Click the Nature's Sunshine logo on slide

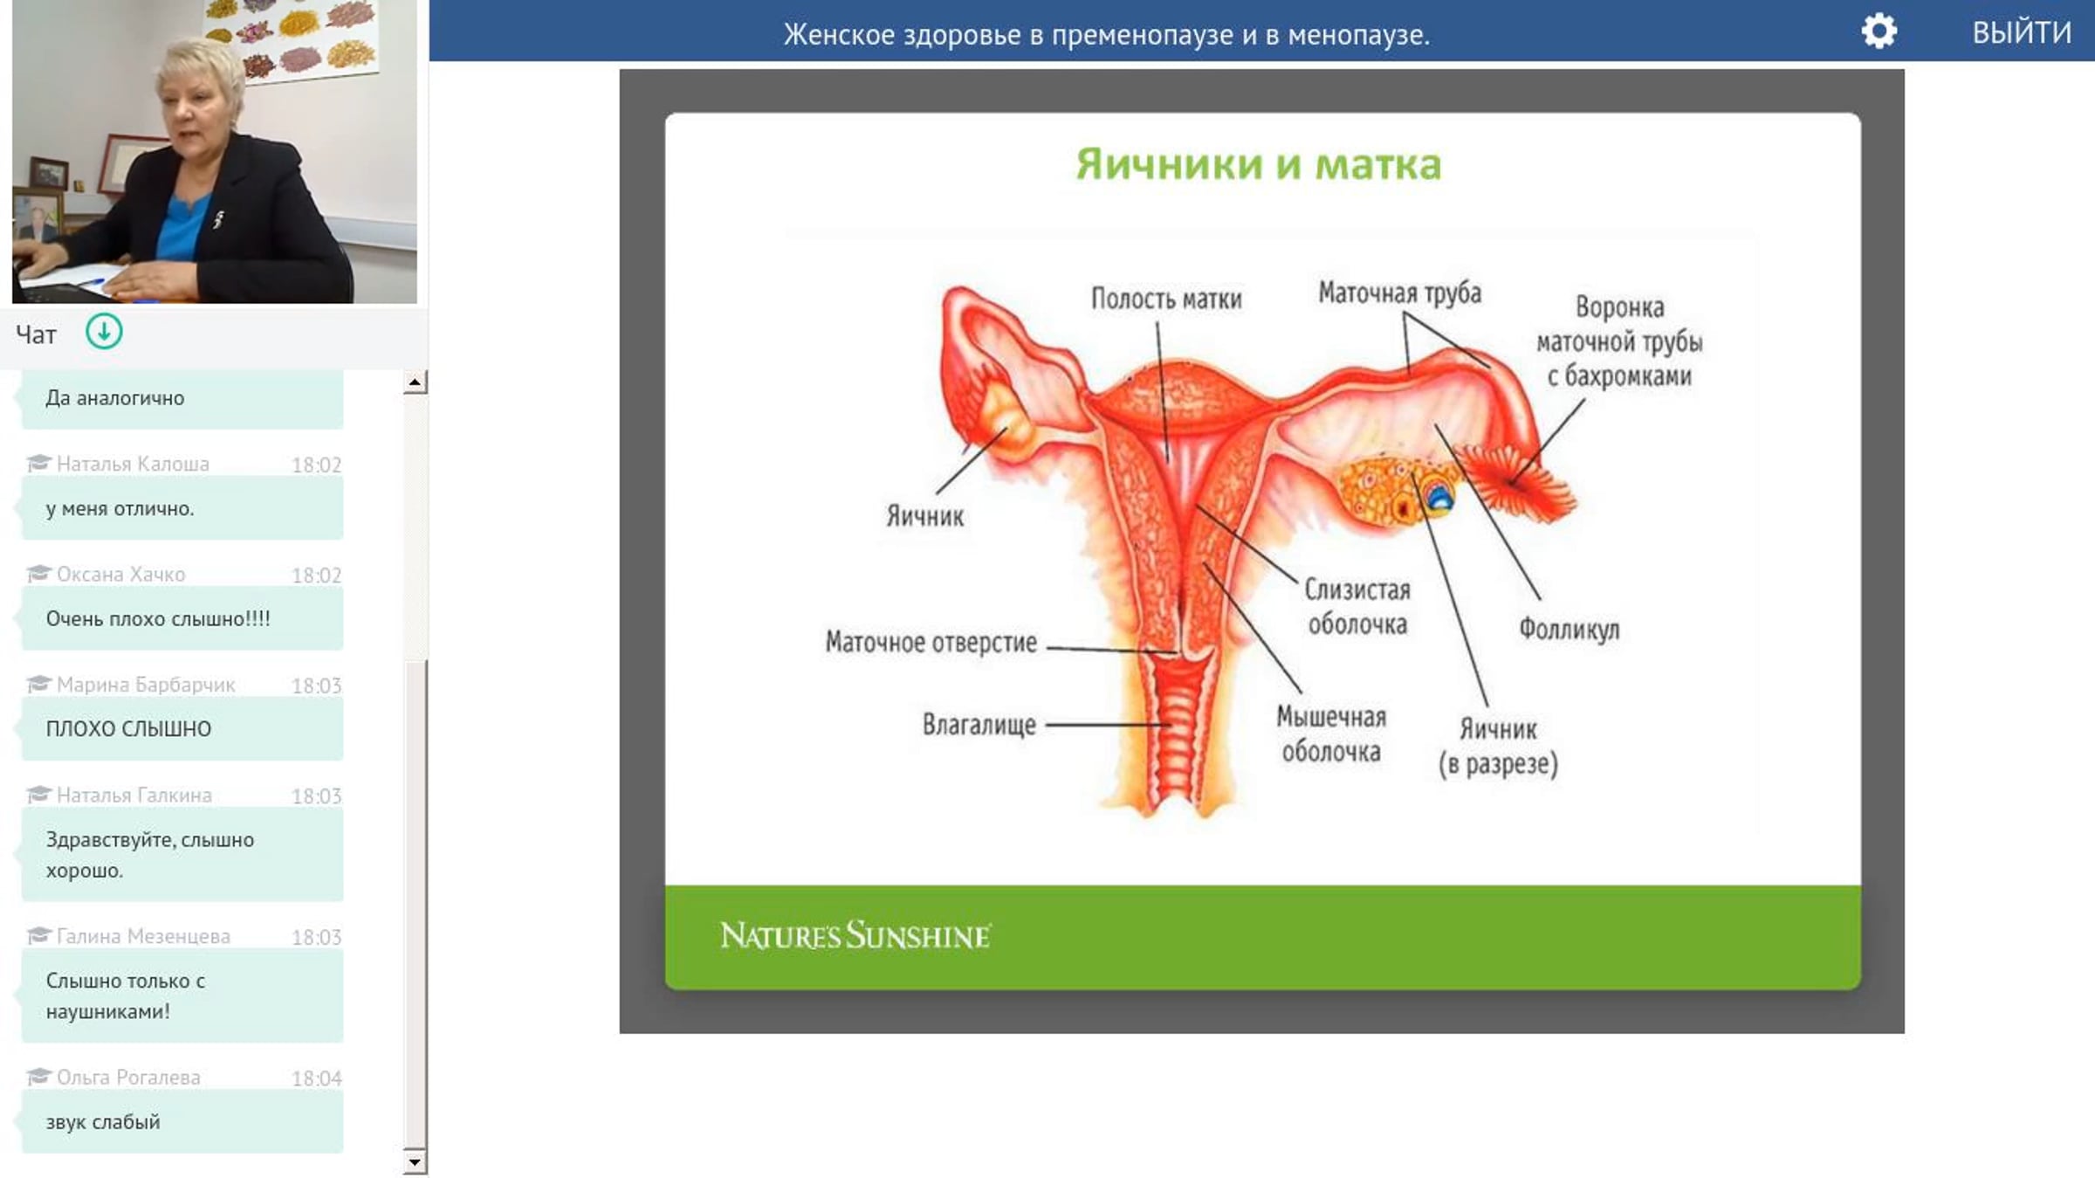point(855,936)
